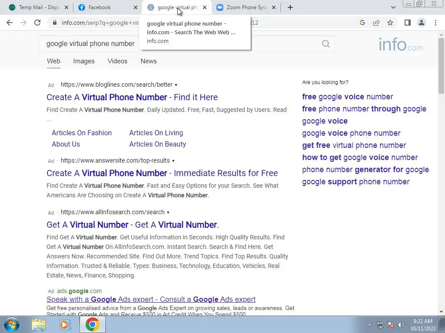Select the News search tab
This screenshot has height=333, width=445.
click(x=149, y=61)
